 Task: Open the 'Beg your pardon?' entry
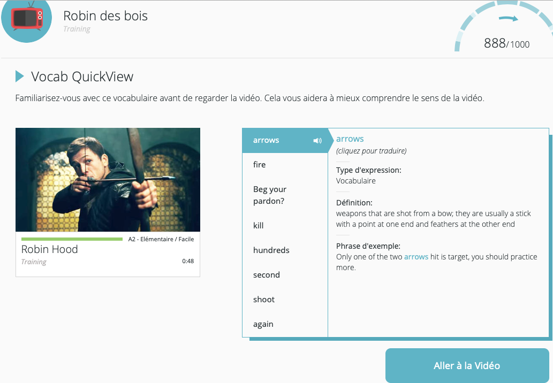270,195
